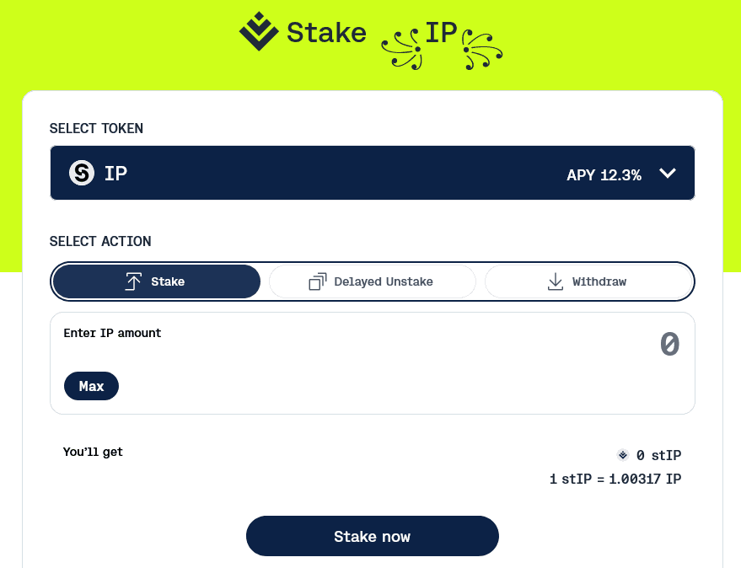Click the stIP token icon

point(623,455)
